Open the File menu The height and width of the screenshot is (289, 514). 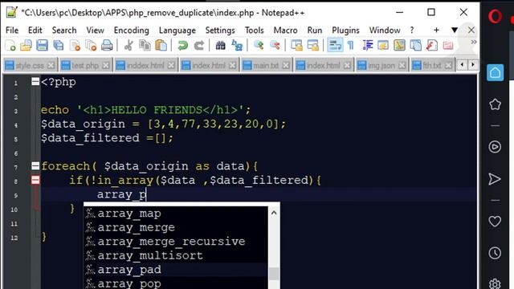click(12, 31)
